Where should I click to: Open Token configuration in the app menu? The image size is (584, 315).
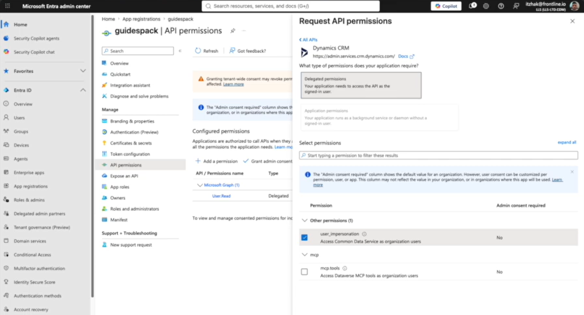(x=130, y=154)
